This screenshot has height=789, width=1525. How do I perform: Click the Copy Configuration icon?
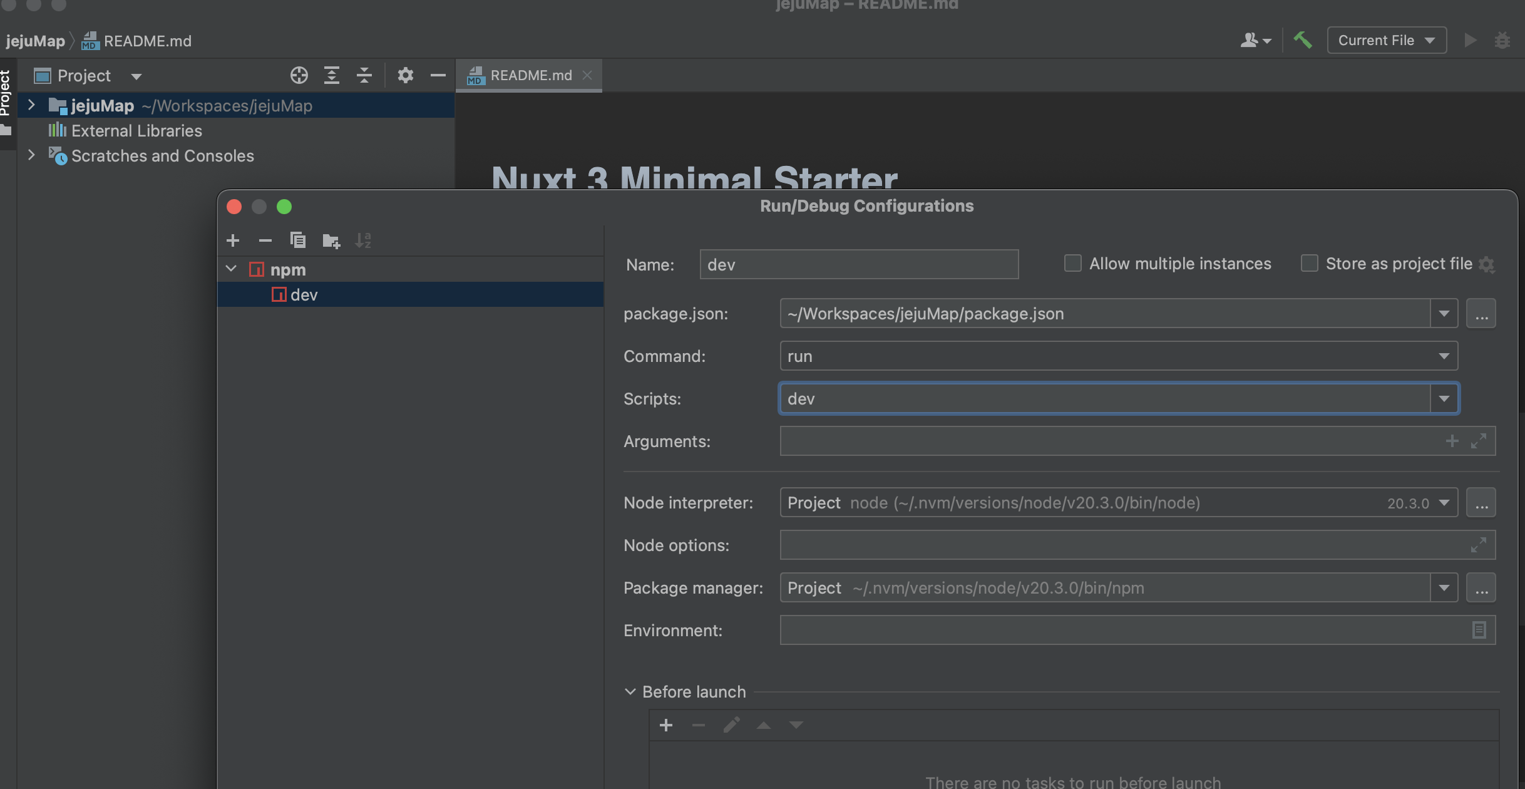(x=298, y=240)
